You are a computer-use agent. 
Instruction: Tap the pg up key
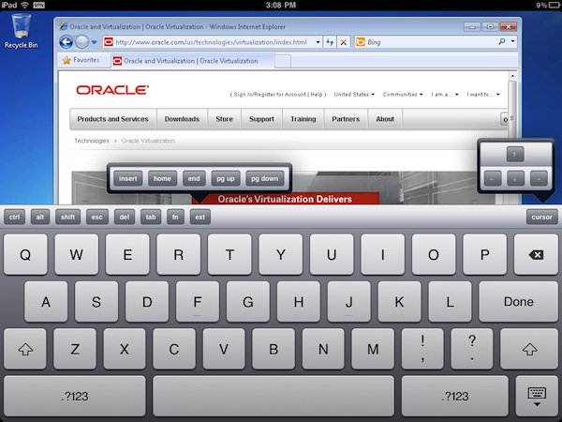point(226,179)
